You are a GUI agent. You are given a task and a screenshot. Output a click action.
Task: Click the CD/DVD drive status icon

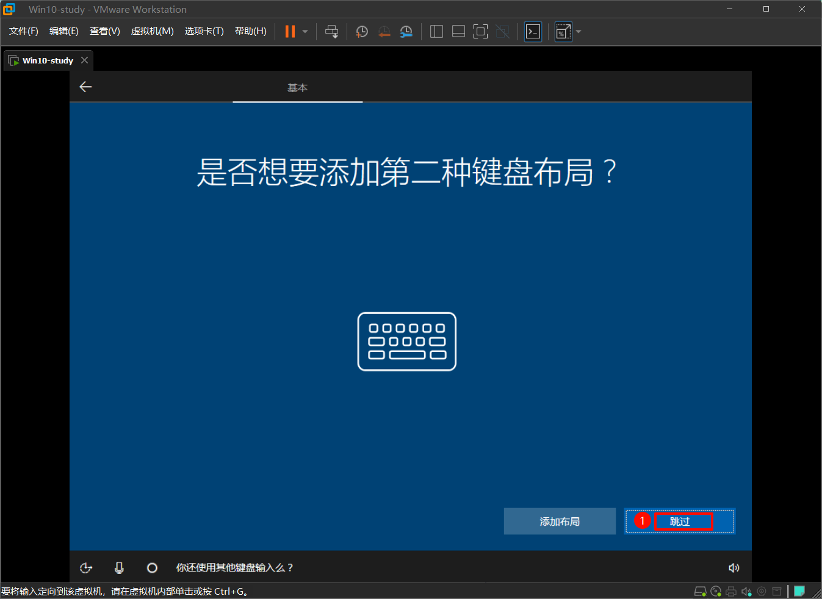(x=716, y=591)
